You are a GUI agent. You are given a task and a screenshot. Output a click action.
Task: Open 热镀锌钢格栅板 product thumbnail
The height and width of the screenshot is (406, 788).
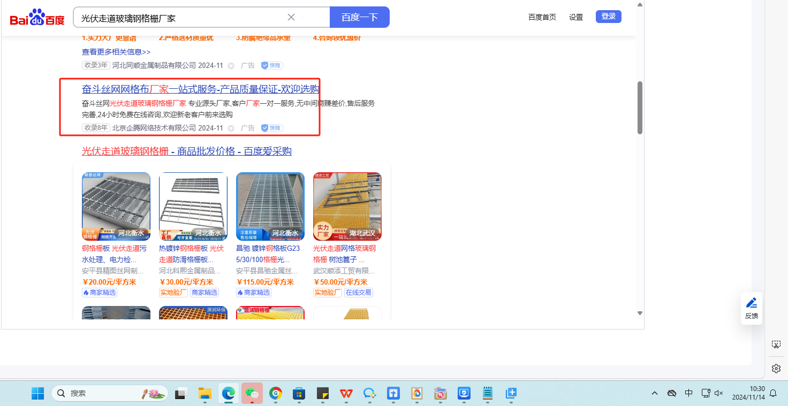coord(193,206)
